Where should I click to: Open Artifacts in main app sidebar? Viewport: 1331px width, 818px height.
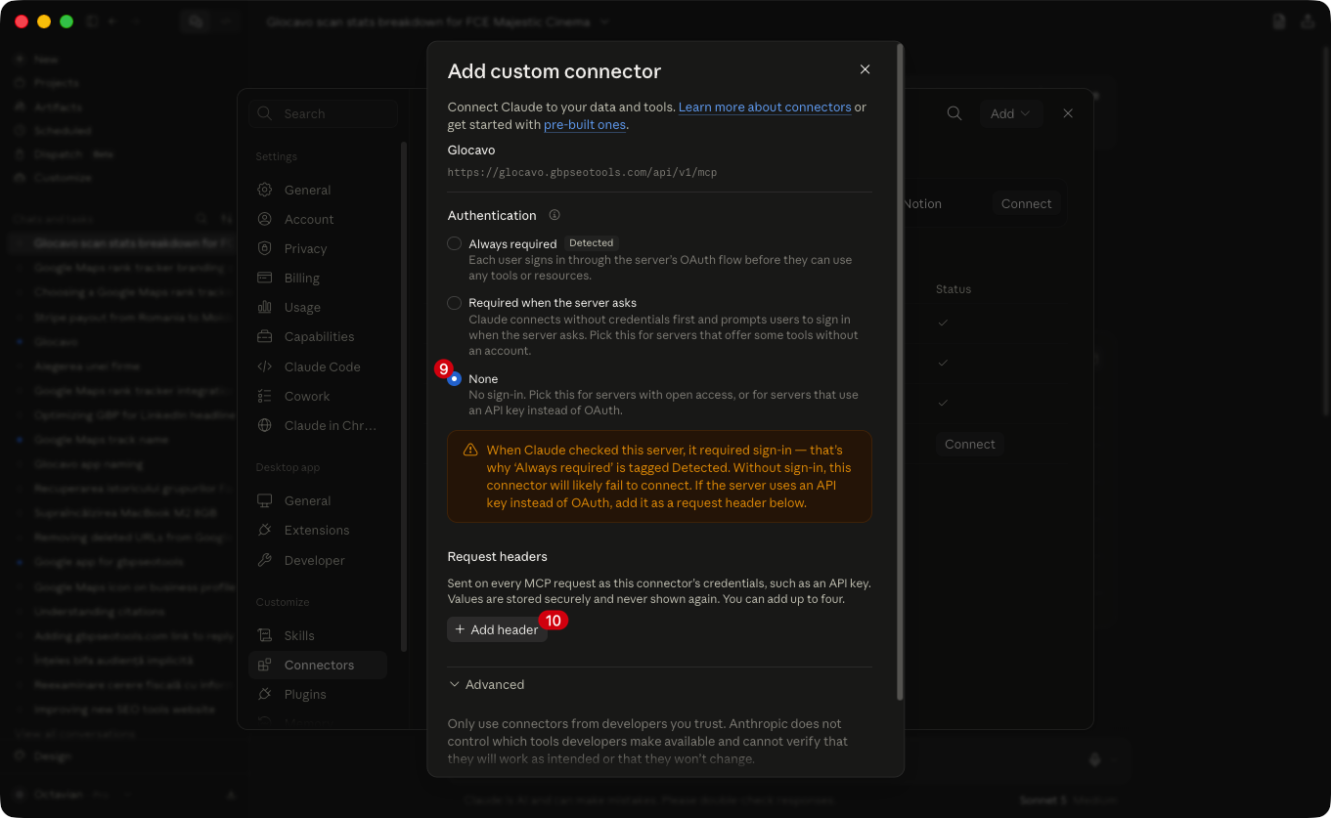click(x=57, y=107)
